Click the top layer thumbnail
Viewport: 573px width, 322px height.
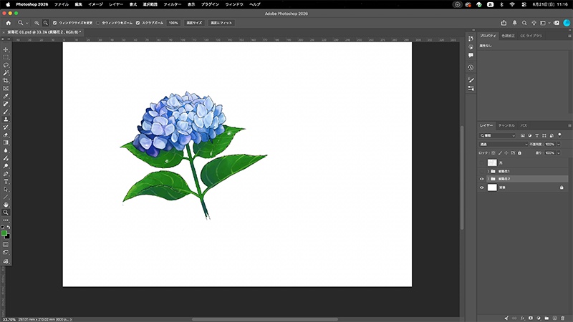492,163
